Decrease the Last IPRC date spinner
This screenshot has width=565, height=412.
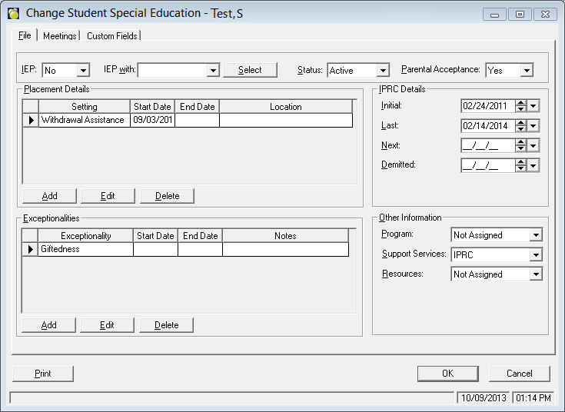[520, 129]
